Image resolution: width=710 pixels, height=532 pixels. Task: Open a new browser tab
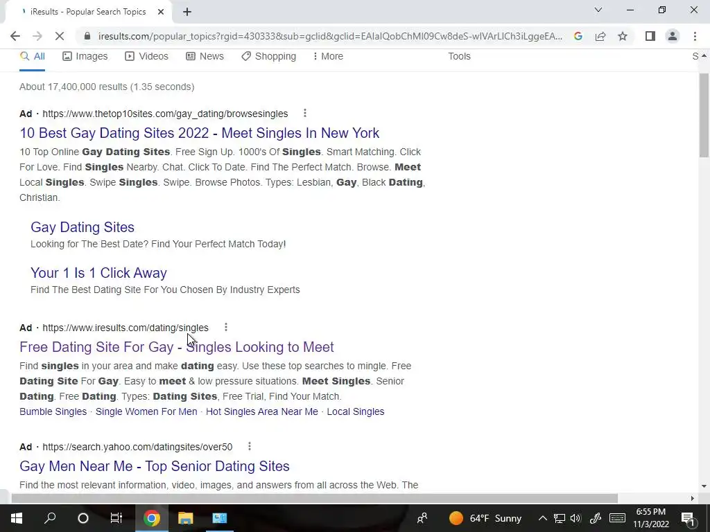pyautogui.click(x=187, y=12)
